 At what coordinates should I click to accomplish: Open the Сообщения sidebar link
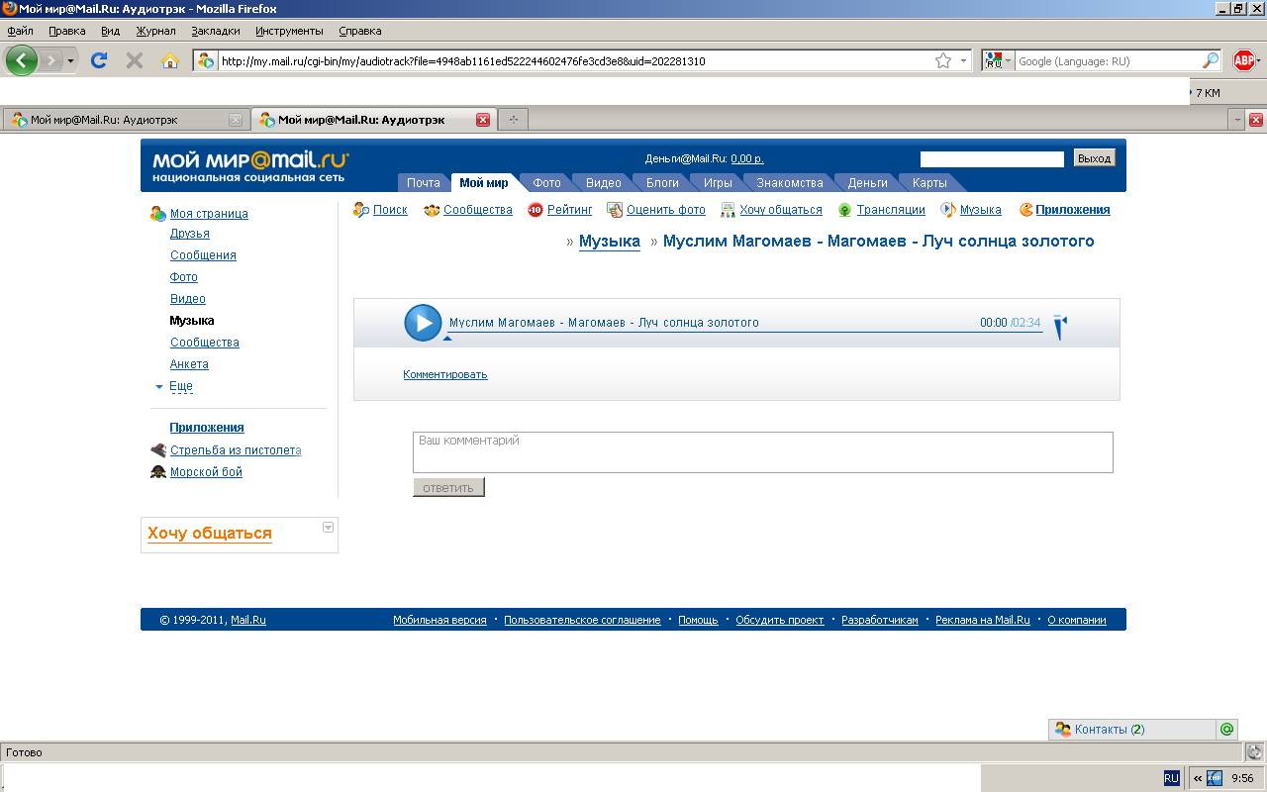point(203,255)
